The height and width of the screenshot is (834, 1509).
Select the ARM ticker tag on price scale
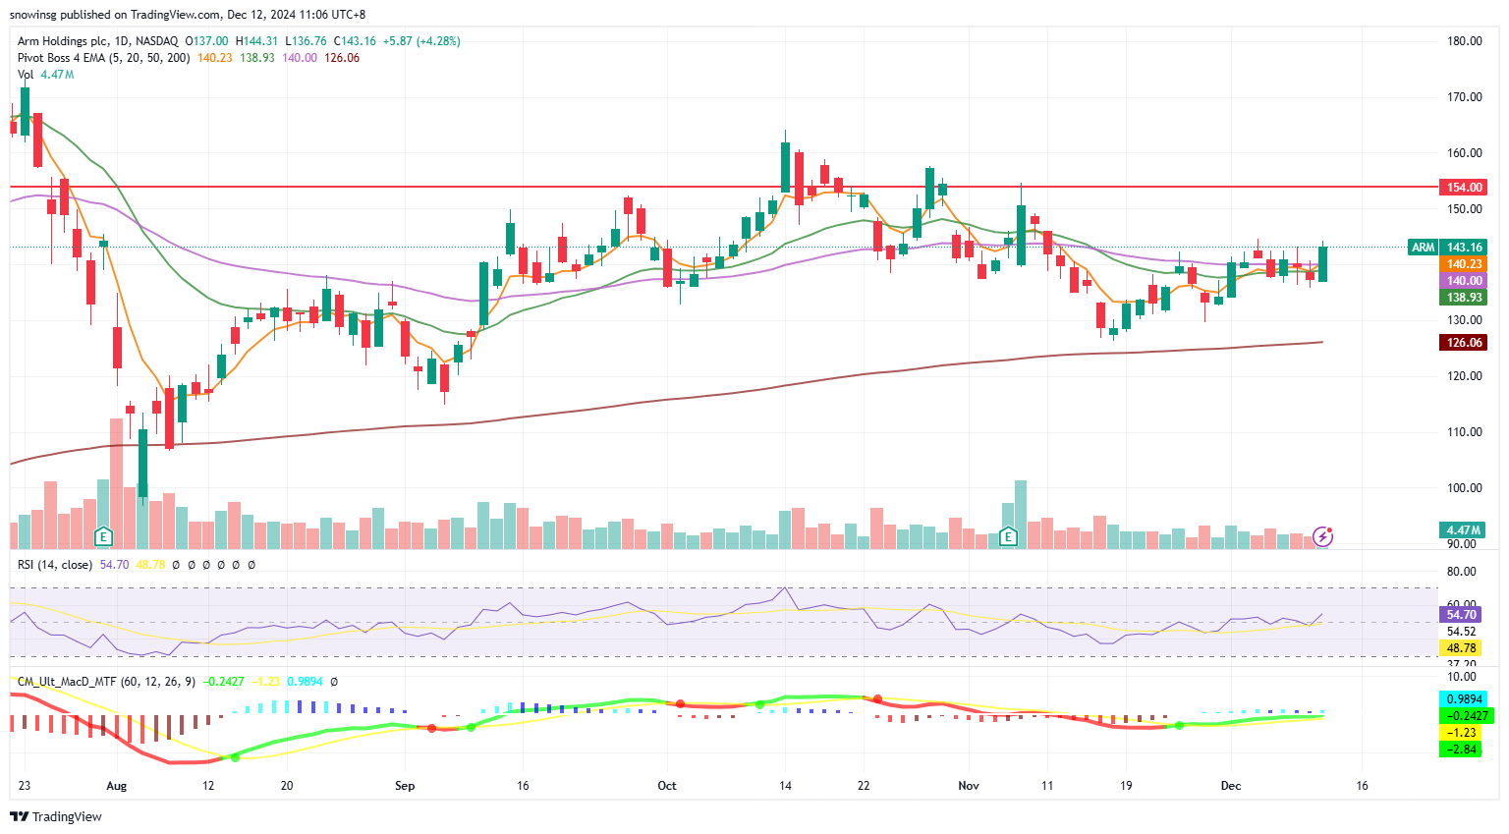point(1424,248)
